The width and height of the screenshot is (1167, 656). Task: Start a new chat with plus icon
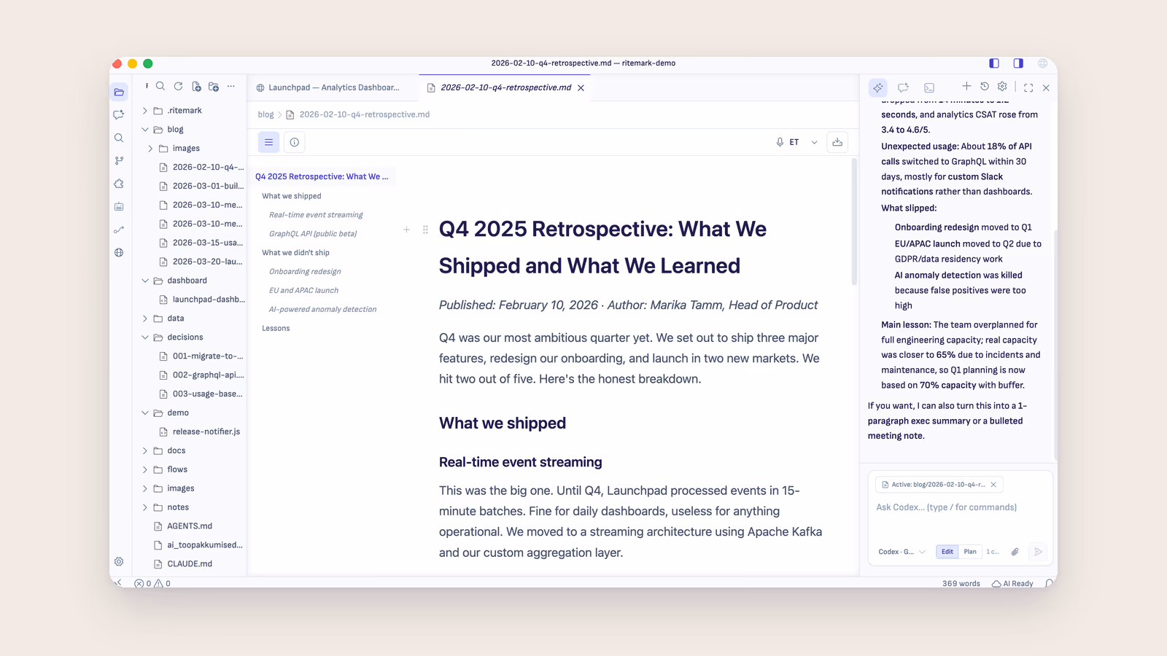[966, 86]
